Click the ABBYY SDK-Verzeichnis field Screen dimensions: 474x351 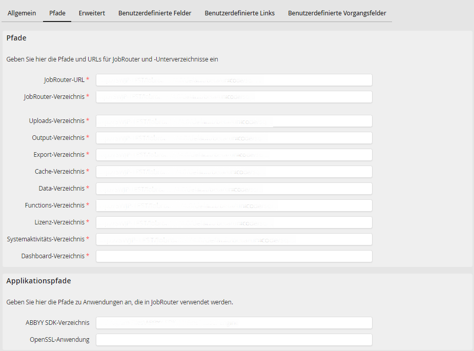pos(234,323)
